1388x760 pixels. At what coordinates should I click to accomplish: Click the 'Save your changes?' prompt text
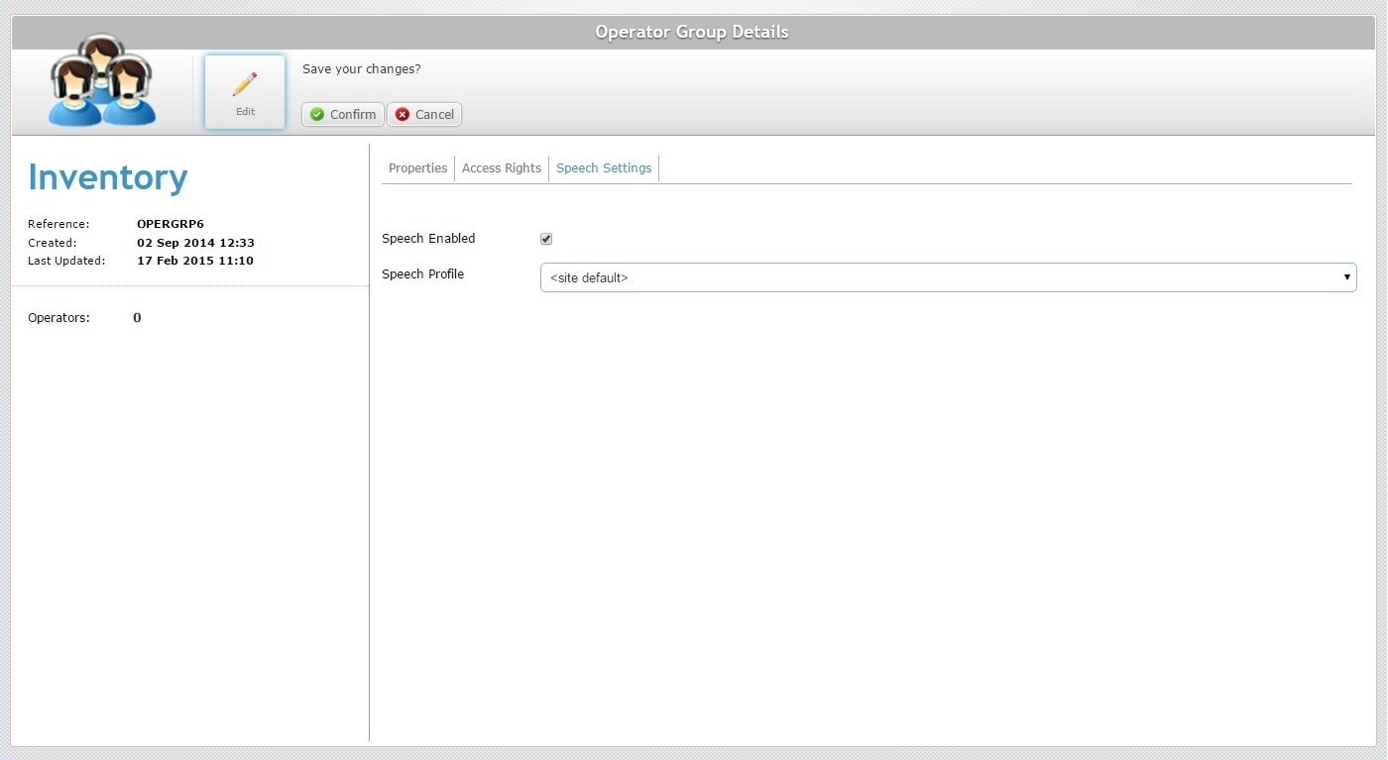[361, 69]
